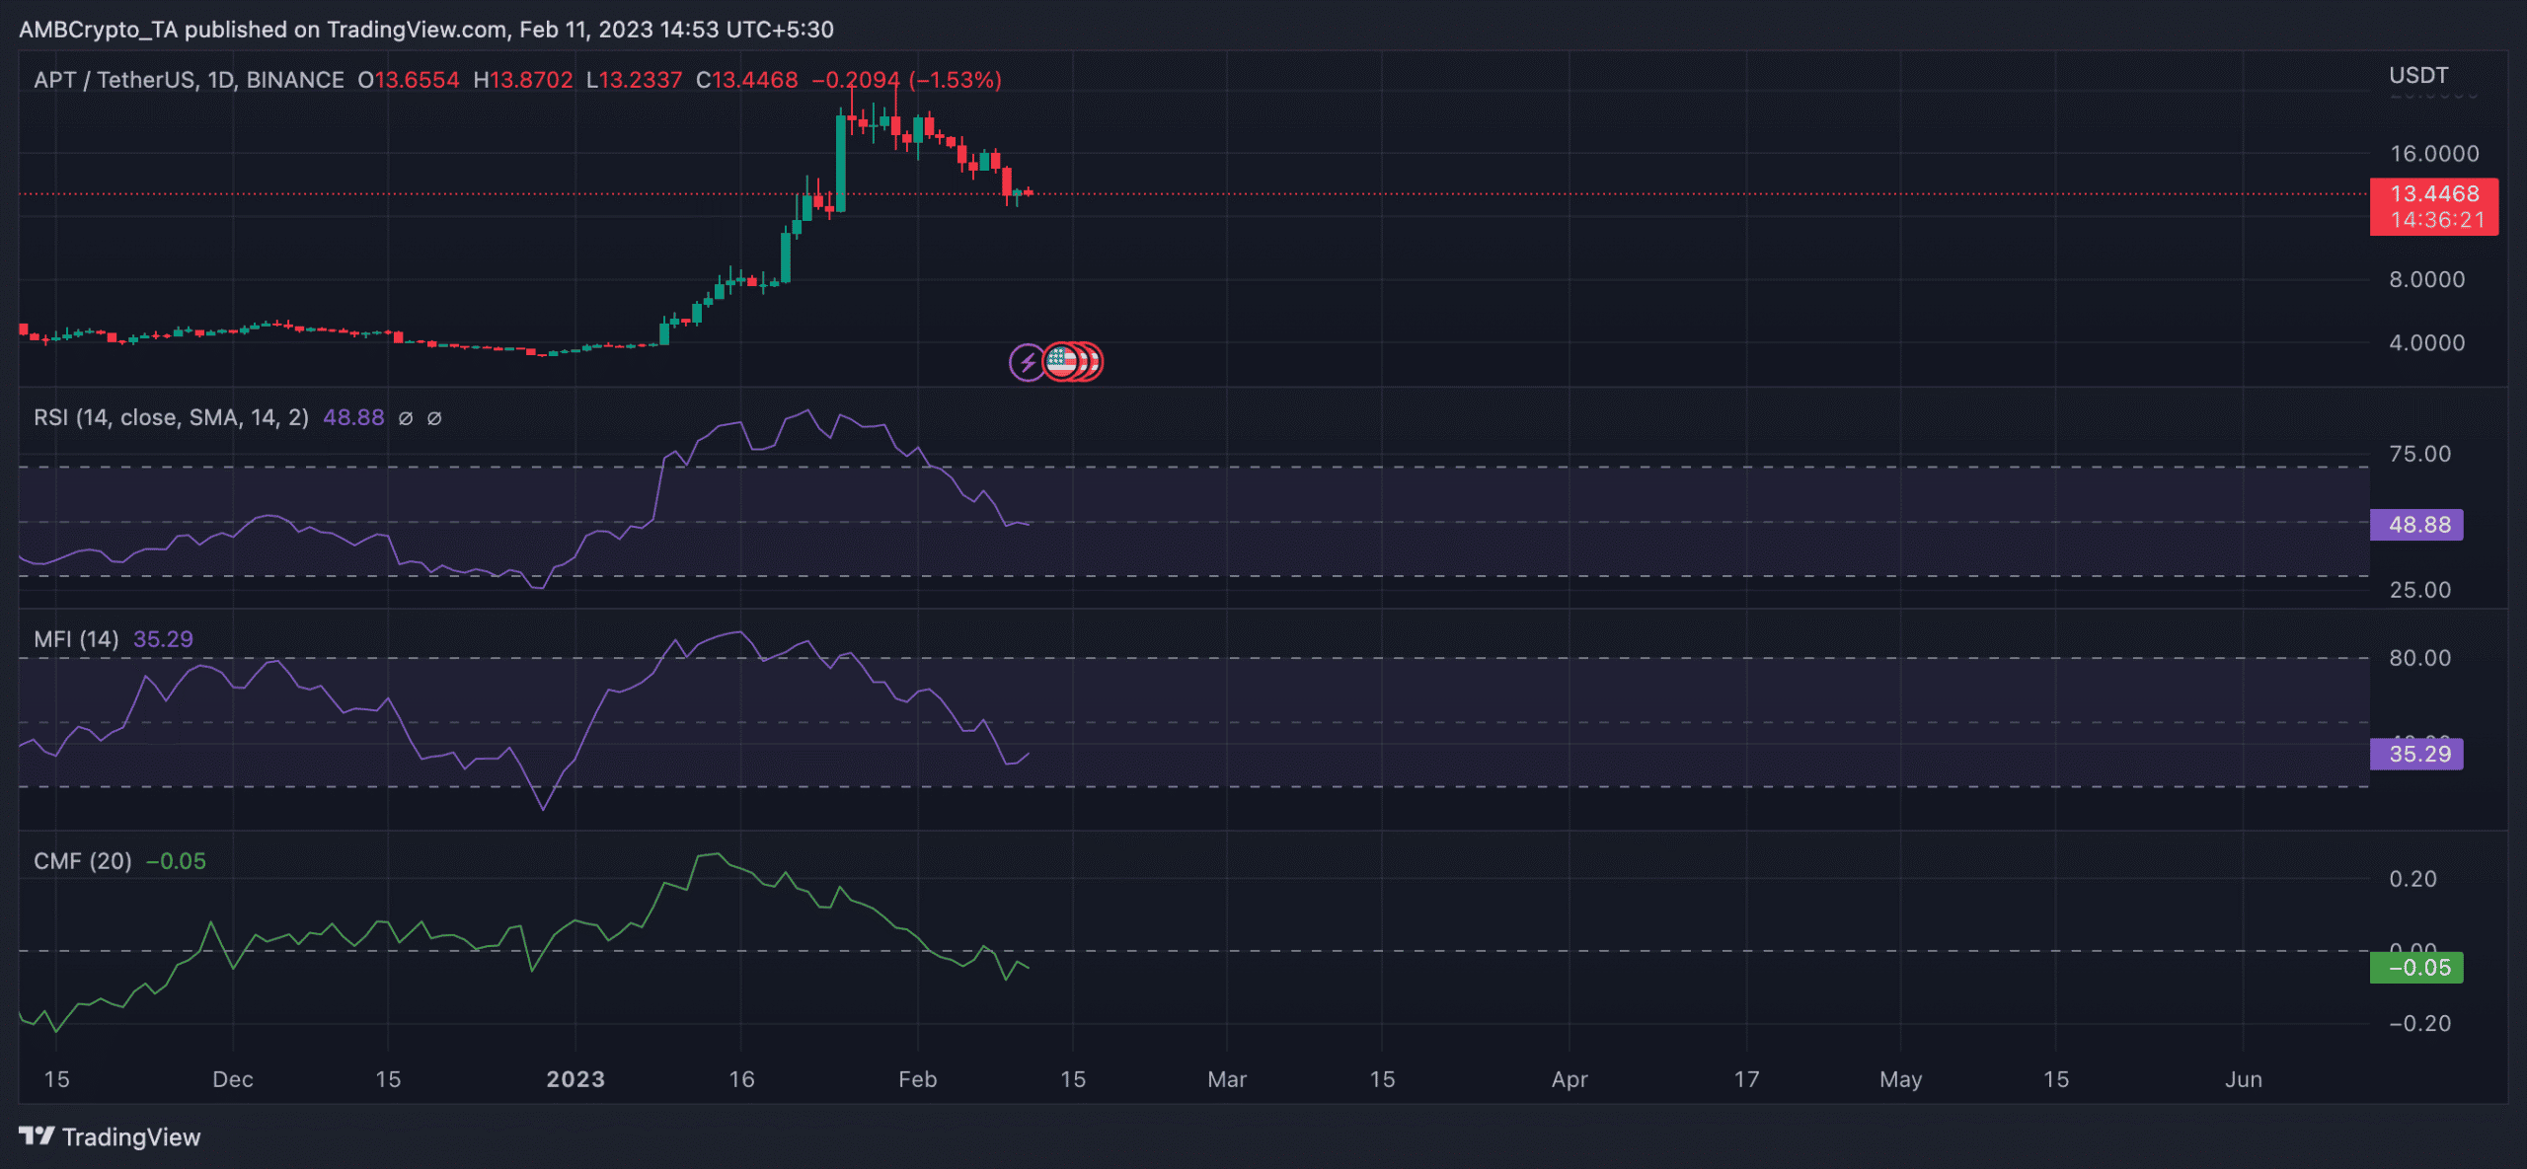The width and height of the screenshot is (2527, 1169).
Task: Click the 4.0000 price axis label
Action: 2426,343
